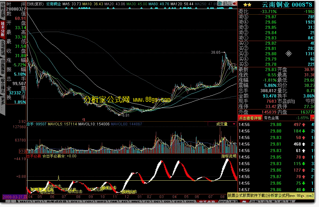The height and width of the screenshot is (207, 319).
Task: Open the 信息 info button
Action: [227, 3]
